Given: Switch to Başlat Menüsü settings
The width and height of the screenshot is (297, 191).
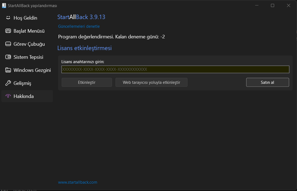Looking at the screenshot, I should [x=27, y=31].
